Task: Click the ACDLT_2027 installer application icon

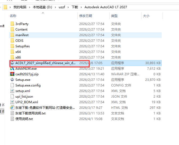Action: [12, 63]
